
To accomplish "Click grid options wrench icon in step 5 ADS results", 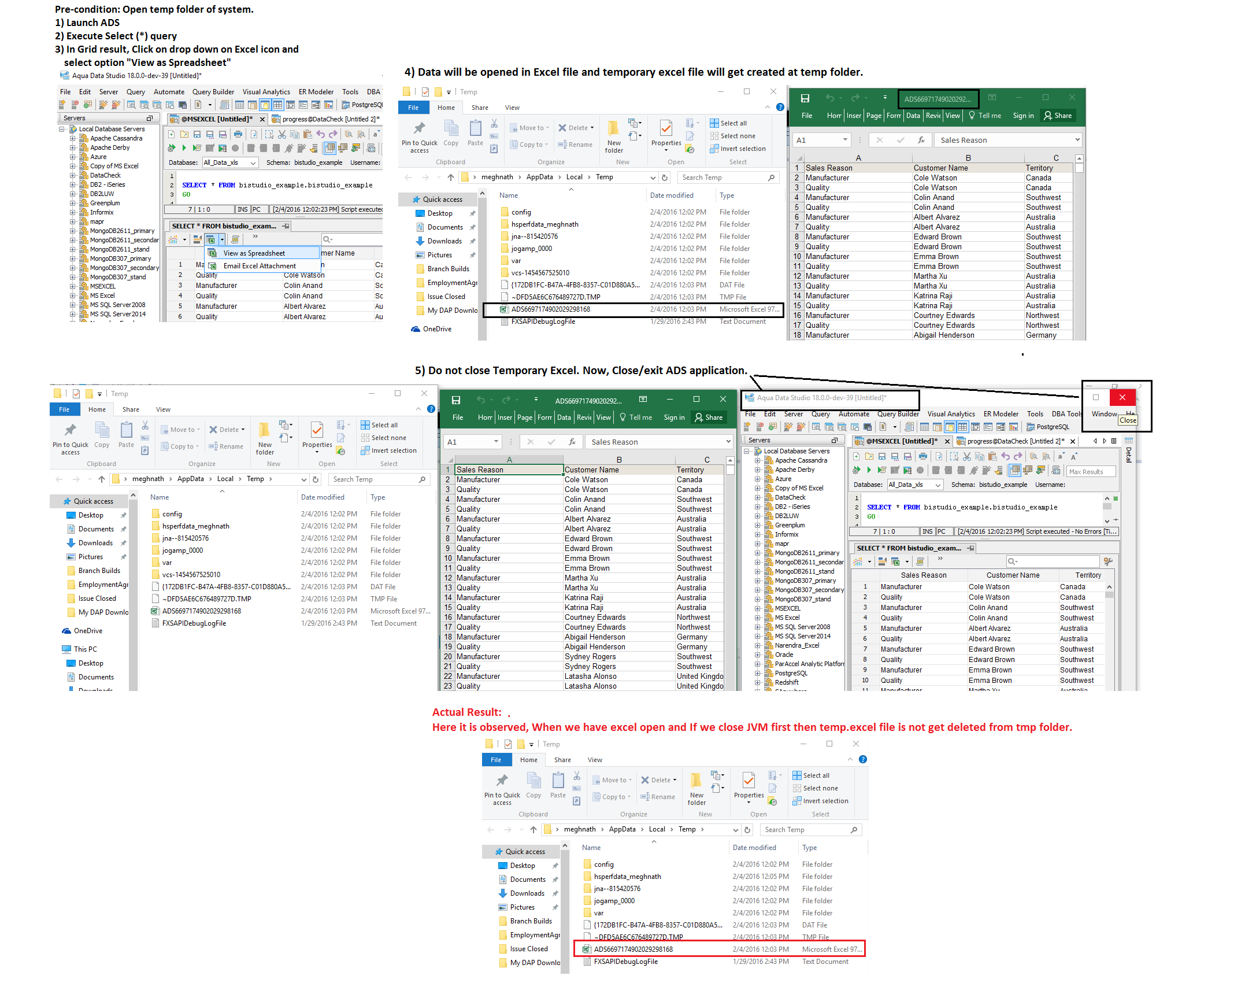I will (x=1108, y=561).
